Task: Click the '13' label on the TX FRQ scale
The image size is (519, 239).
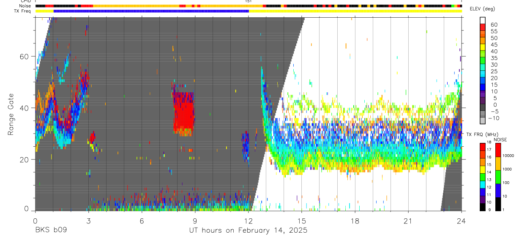Action: coord(489,180)
